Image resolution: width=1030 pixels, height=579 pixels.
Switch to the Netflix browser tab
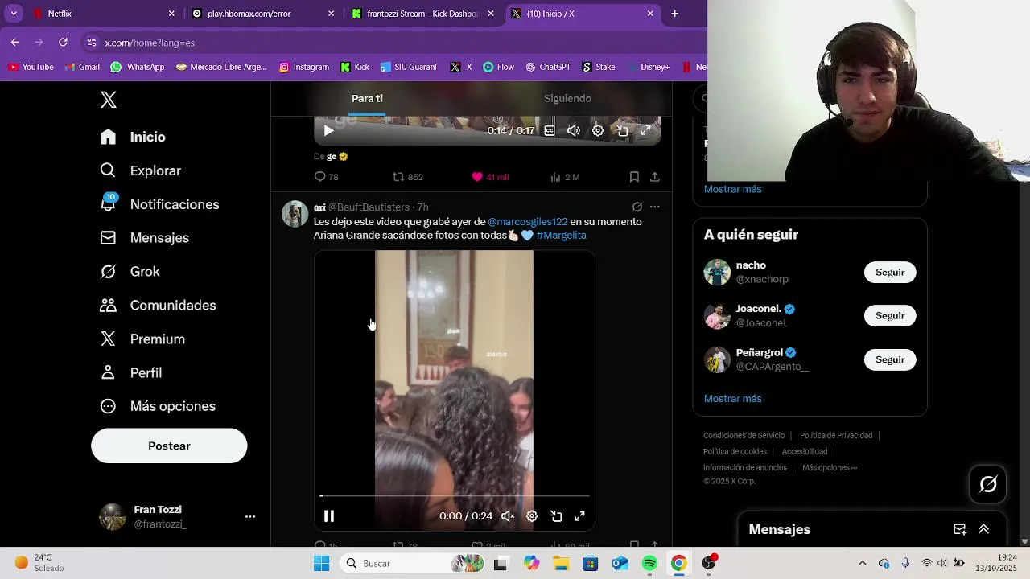click(x=103, y=14)
